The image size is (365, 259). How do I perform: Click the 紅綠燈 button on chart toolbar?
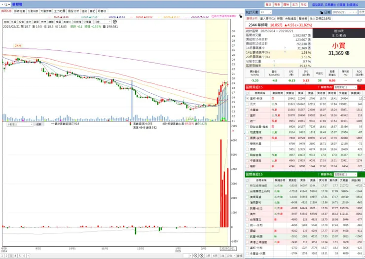pos(77,22)
